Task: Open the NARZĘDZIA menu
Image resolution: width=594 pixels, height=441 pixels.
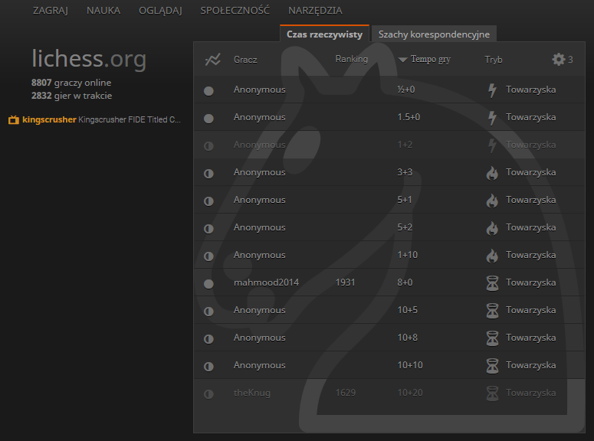Action: 315,11
